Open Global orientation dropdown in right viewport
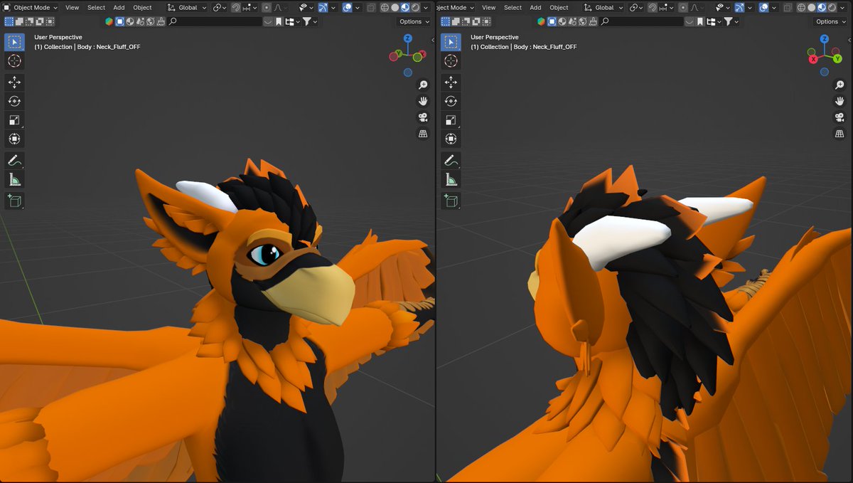 click(604, 7)
